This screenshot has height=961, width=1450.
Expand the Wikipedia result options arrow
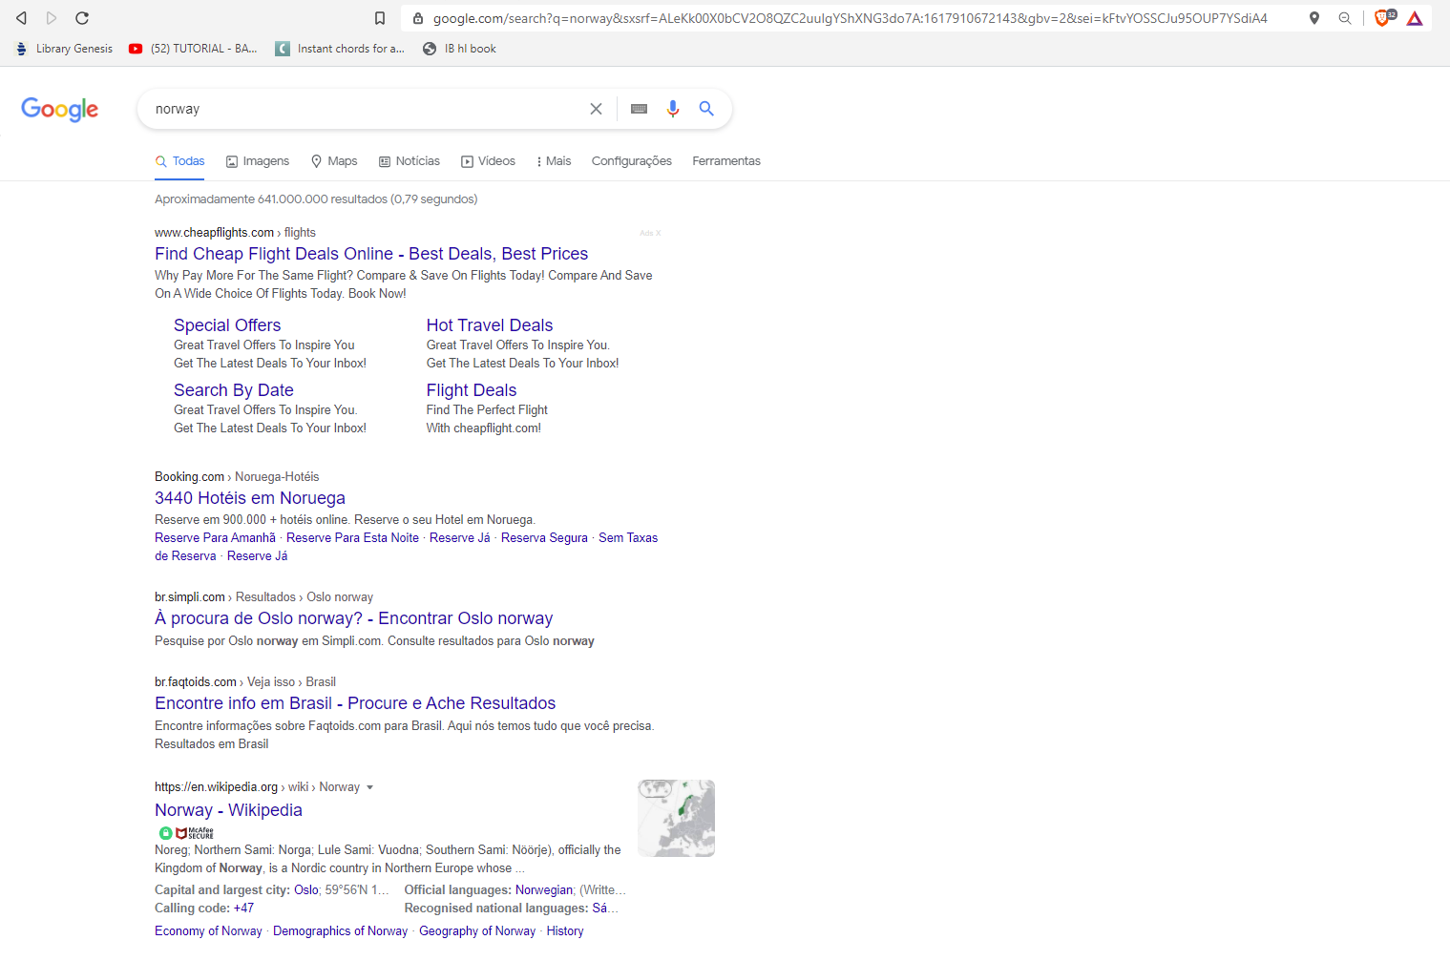click(x=369, y=787)
